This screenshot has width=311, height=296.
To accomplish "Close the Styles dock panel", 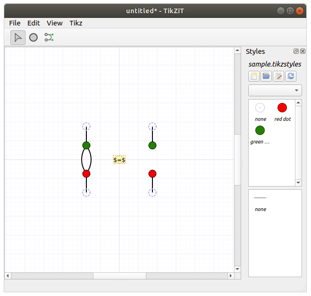I will tap(302, 51).
